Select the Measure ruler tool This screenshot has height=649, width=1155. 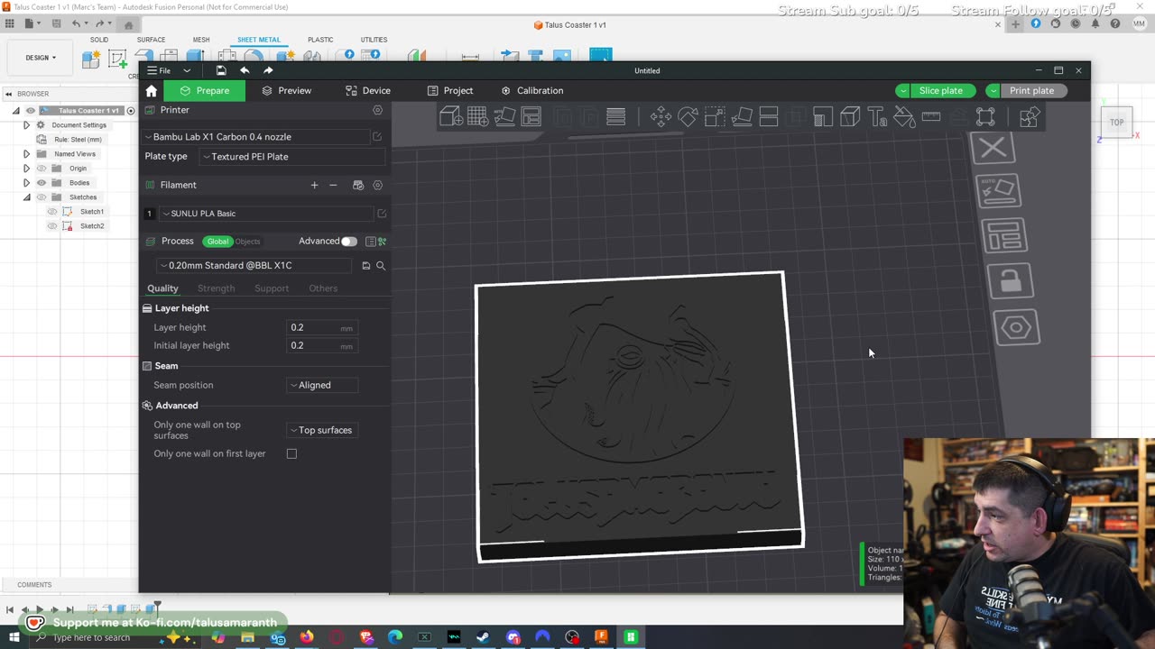[931, 116]
